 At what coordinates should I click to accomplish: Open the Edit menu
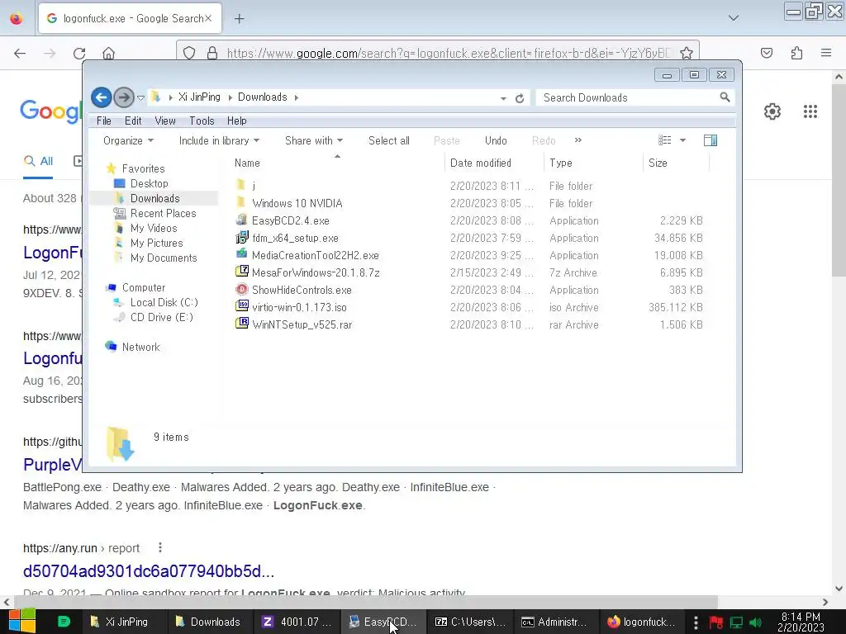click(133, 121)
